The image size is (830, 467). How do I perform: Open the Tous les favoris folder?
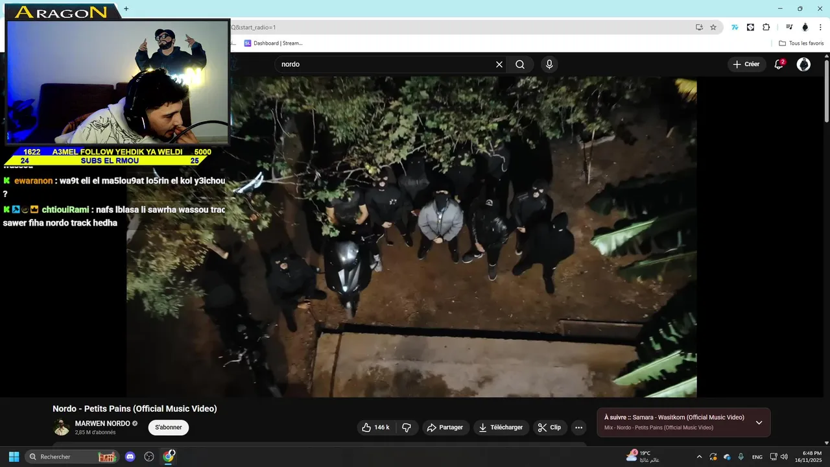(801, 43)
